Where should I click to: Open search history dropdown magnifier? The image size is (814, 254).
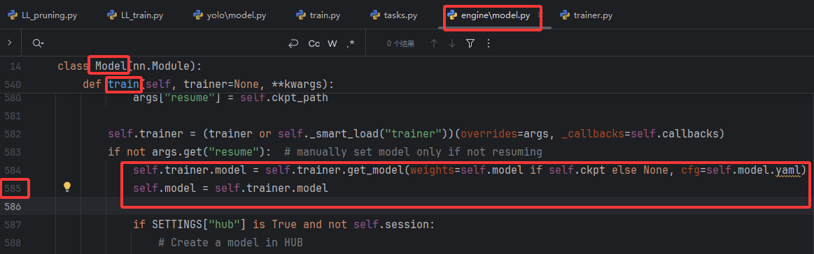pos(38,43)
